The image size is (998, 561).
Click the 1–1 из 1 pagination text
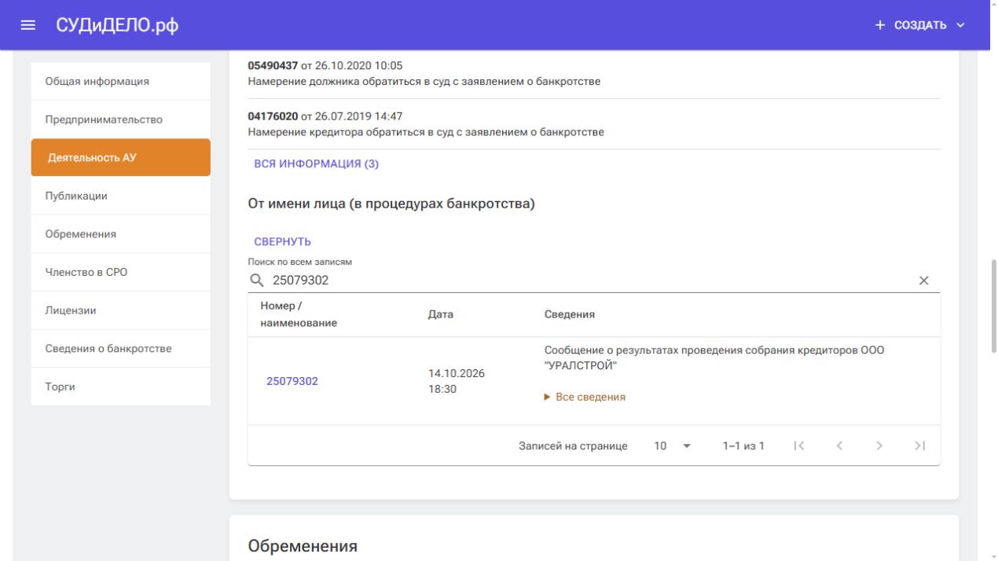coord(743,446)
